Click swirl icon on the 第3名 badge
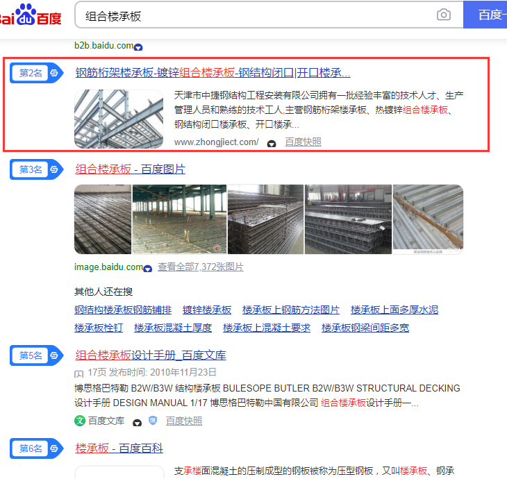The width and height of the screenshot is (507, 479). pos(54,169)
